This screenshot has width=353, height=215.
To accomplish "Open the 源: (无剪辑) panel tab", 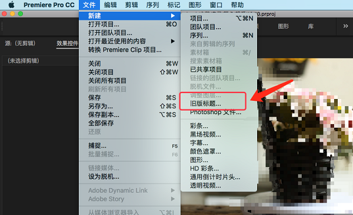I will pos(20,43).
